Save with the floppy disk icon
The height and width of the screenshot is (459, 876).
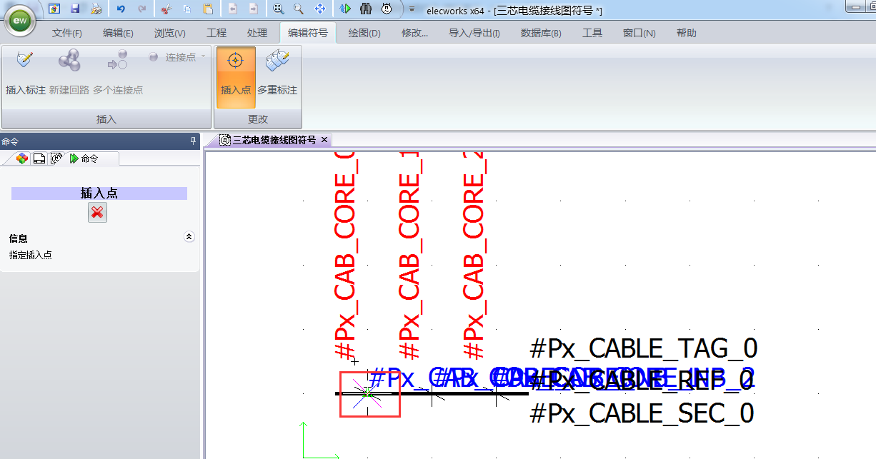75,9
